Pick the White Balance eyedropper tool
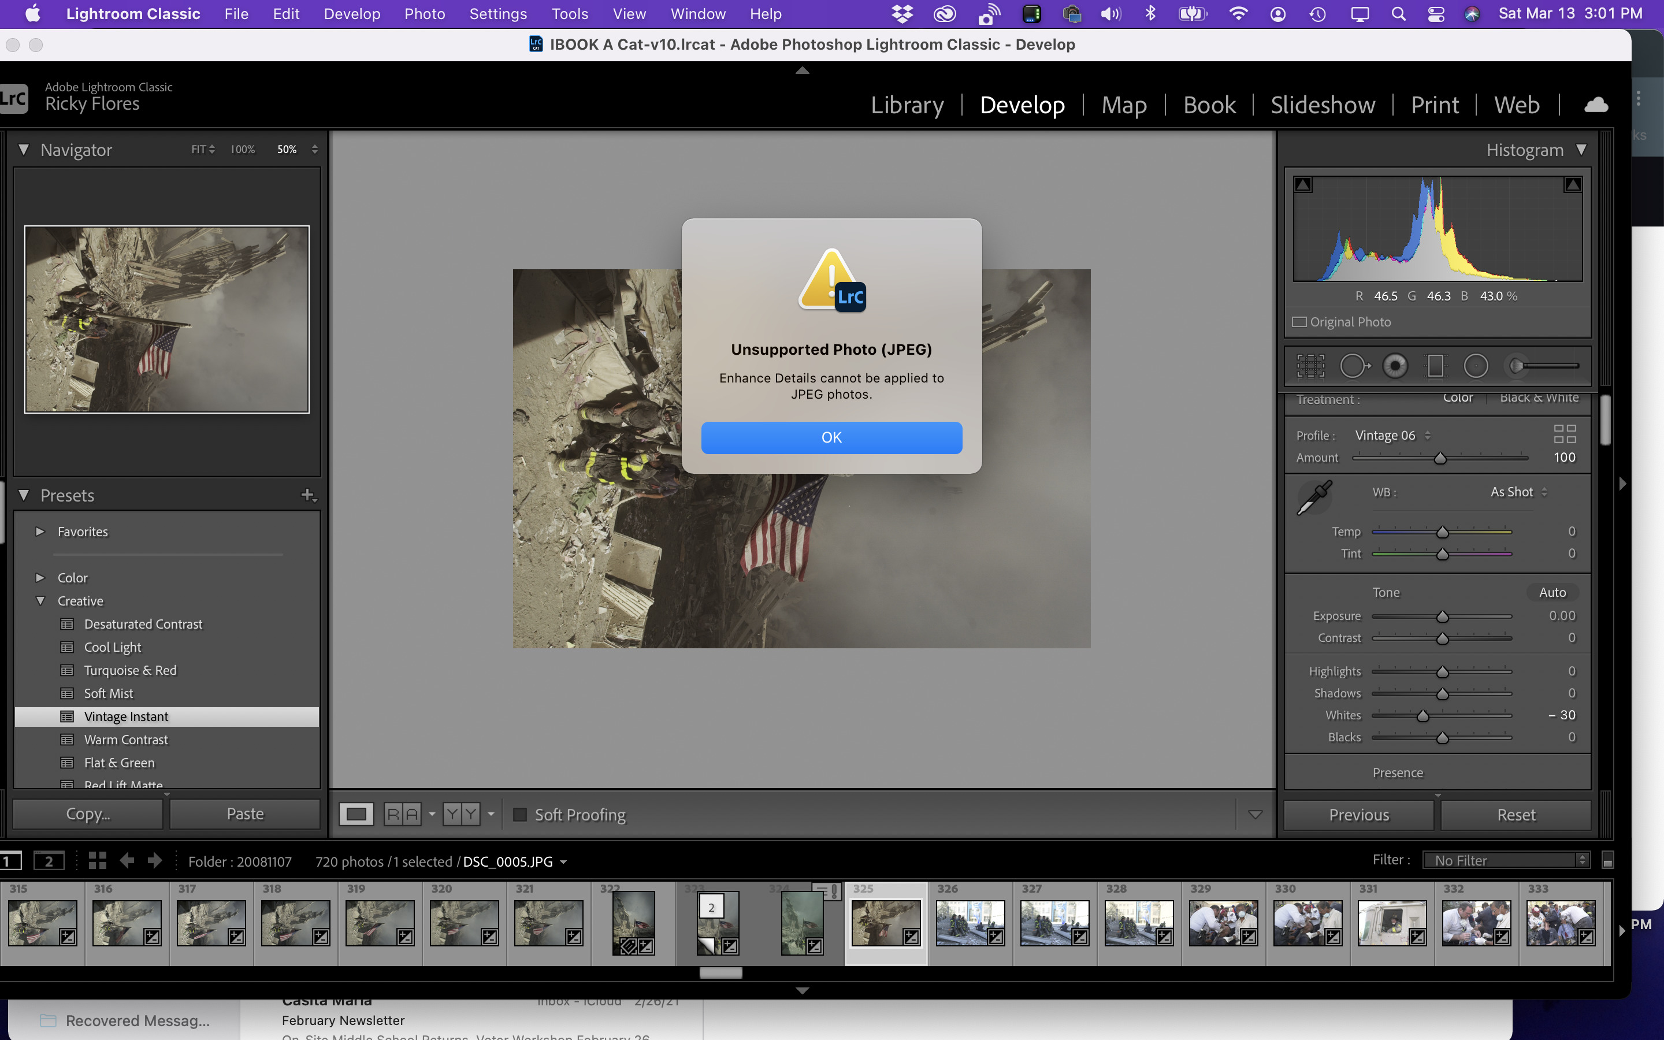The height and width of the screenshot is (1040, 1664). pyautogui.click(x=1314, y=498)
